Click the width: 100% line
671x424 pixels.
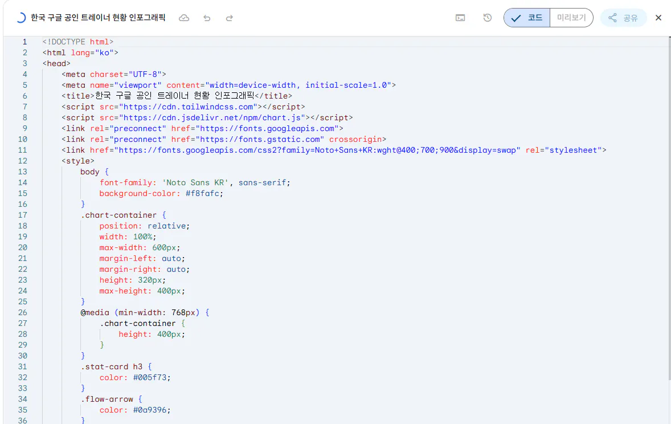point(128,237)
